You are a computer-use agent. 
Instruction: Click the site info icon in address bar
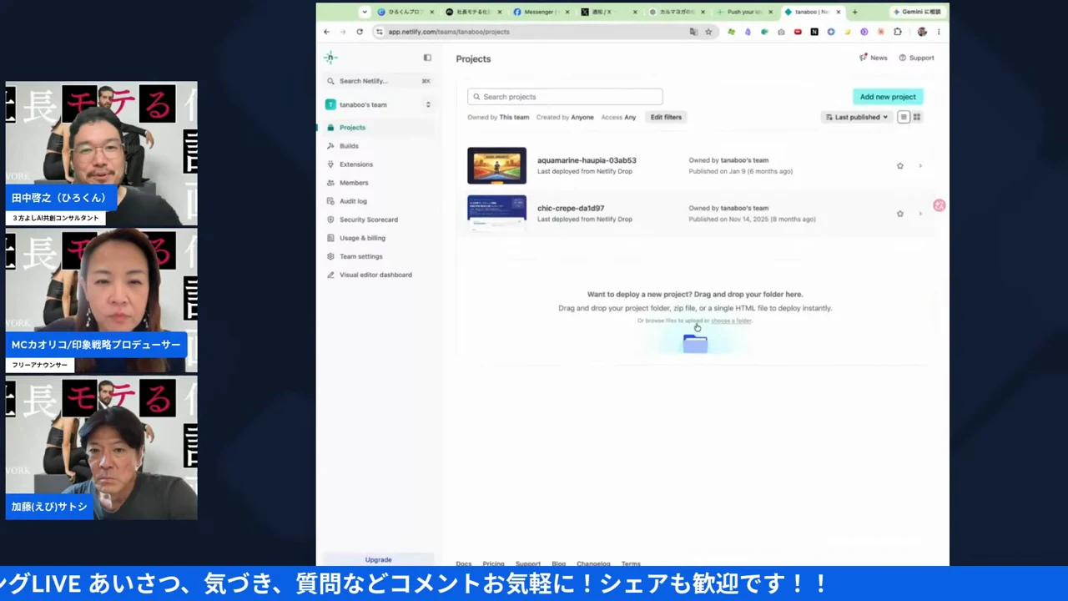380,32
